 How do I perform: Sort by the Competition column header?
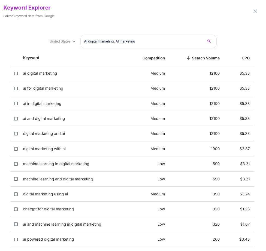click(x=153, y=58)
